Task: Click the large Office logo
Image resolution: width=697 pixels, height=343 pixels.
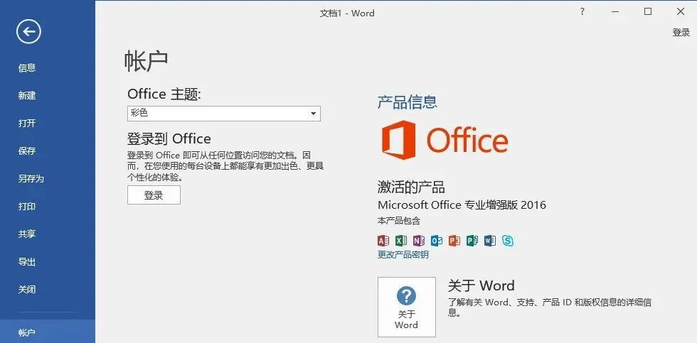Action: coord(445,140)
